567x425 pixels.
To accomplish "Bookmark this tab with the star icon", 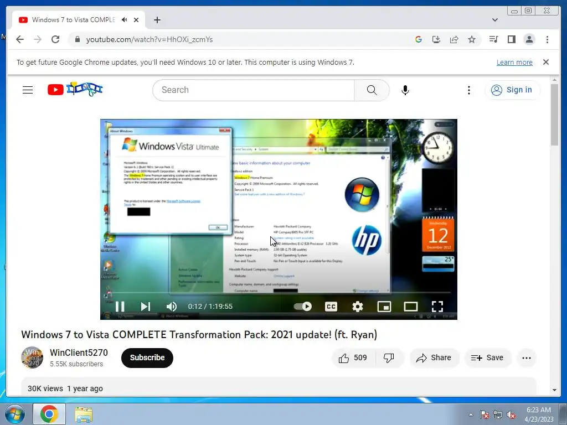I will click(472, 39).
